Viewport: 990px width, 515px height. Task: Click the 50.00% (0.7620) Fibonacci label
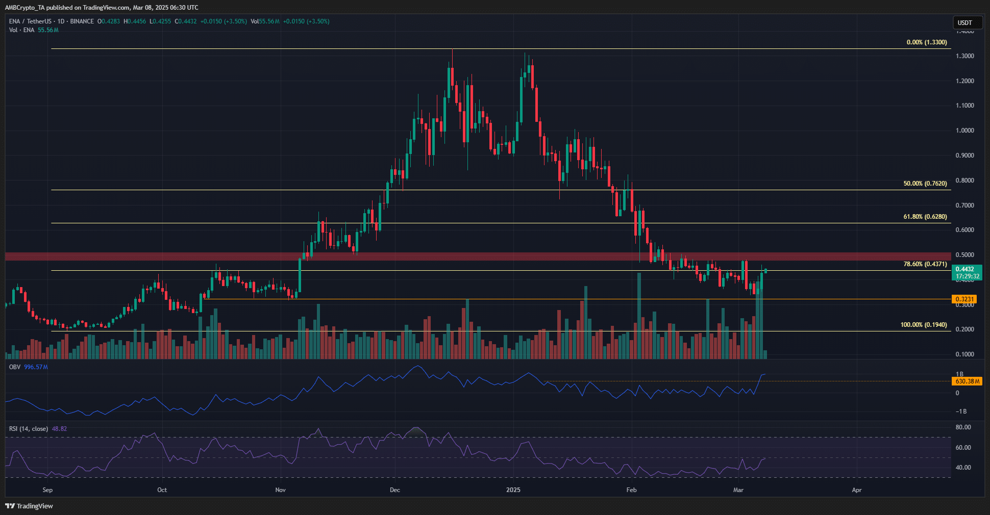tap(925, 184)
